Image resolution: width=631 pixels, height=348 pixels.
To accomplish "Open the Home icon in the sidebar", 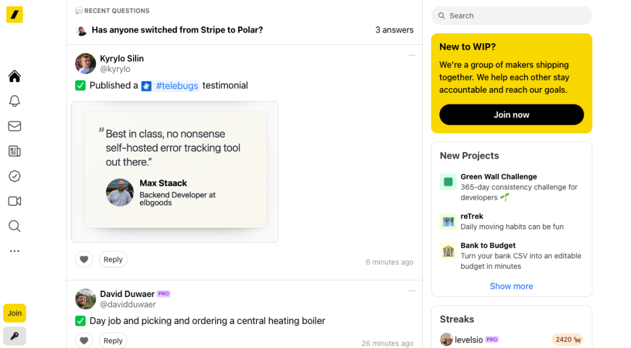I will pos(15,76).
